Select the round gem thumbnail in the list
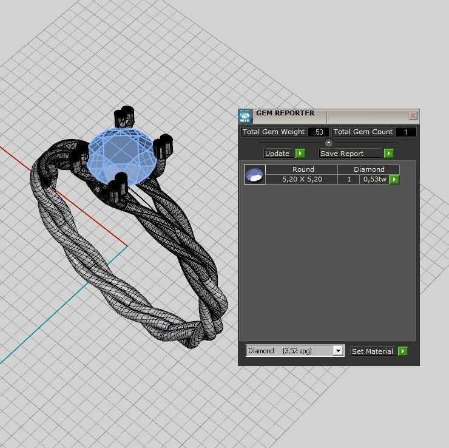This screenshot has height=448, width=449. click(x=255, y=174)
